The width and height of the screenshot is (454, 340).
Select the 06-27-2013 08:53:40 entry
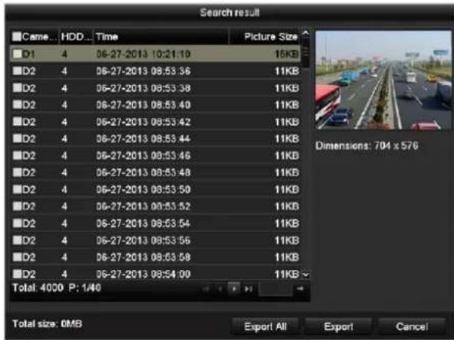tap(155, 105)
